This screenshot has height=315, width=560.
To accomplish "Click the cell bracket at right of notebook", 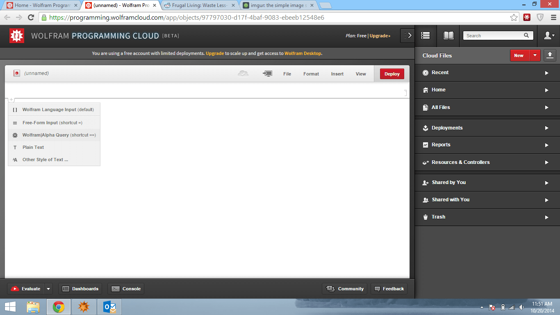I will pos(405,93).
